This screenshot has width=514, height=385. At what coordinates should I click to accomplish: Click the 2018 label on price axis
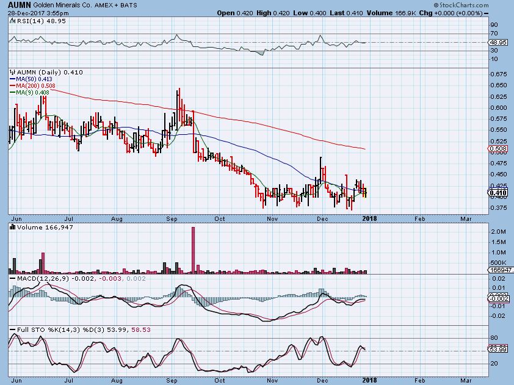pos(371,218)
